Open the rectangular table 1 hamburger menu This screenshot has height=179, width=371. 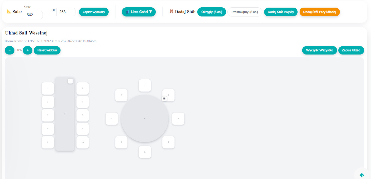[x=70, y=81]
